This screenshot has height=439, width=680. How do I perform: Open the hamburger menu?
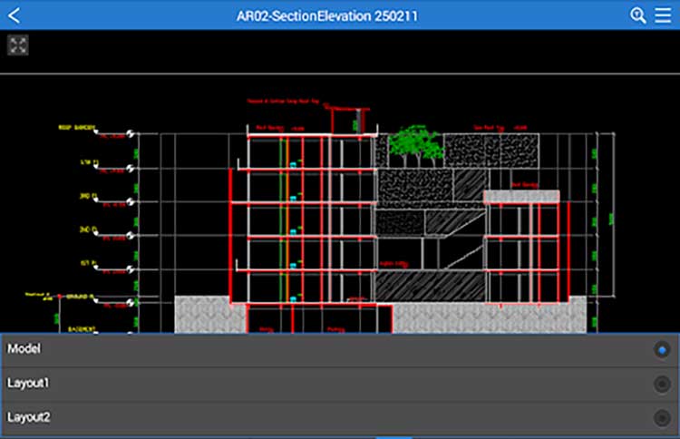(662, 15)
